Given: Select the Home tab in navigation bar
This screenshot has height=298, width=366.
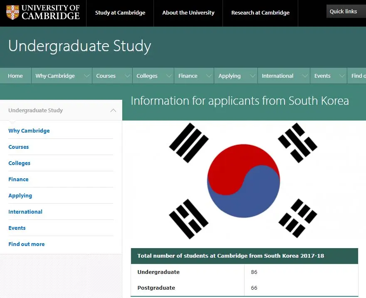Looking at the screenshot, I should pos(15,76).
